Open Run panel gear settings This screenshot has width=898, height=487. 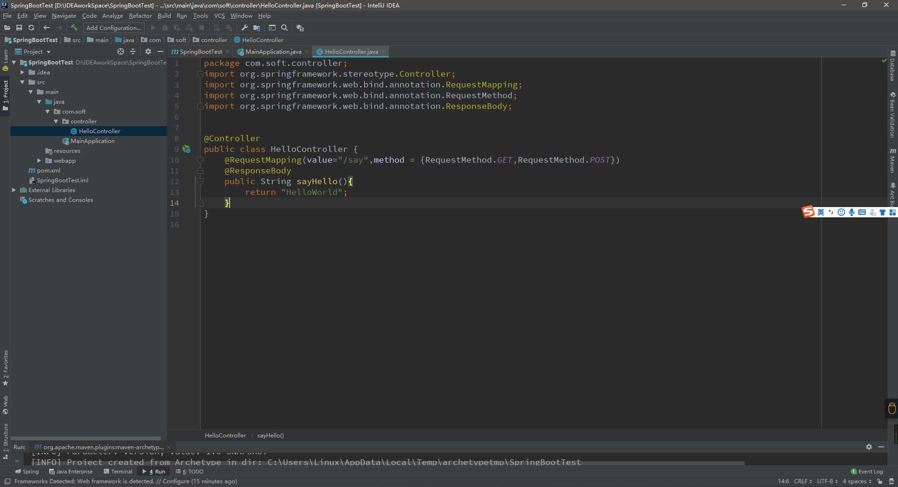coord(869,447)
